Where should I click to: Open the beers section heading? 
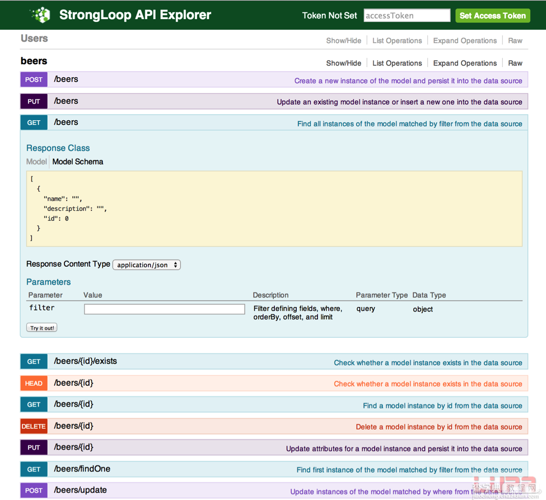point(34,61)
